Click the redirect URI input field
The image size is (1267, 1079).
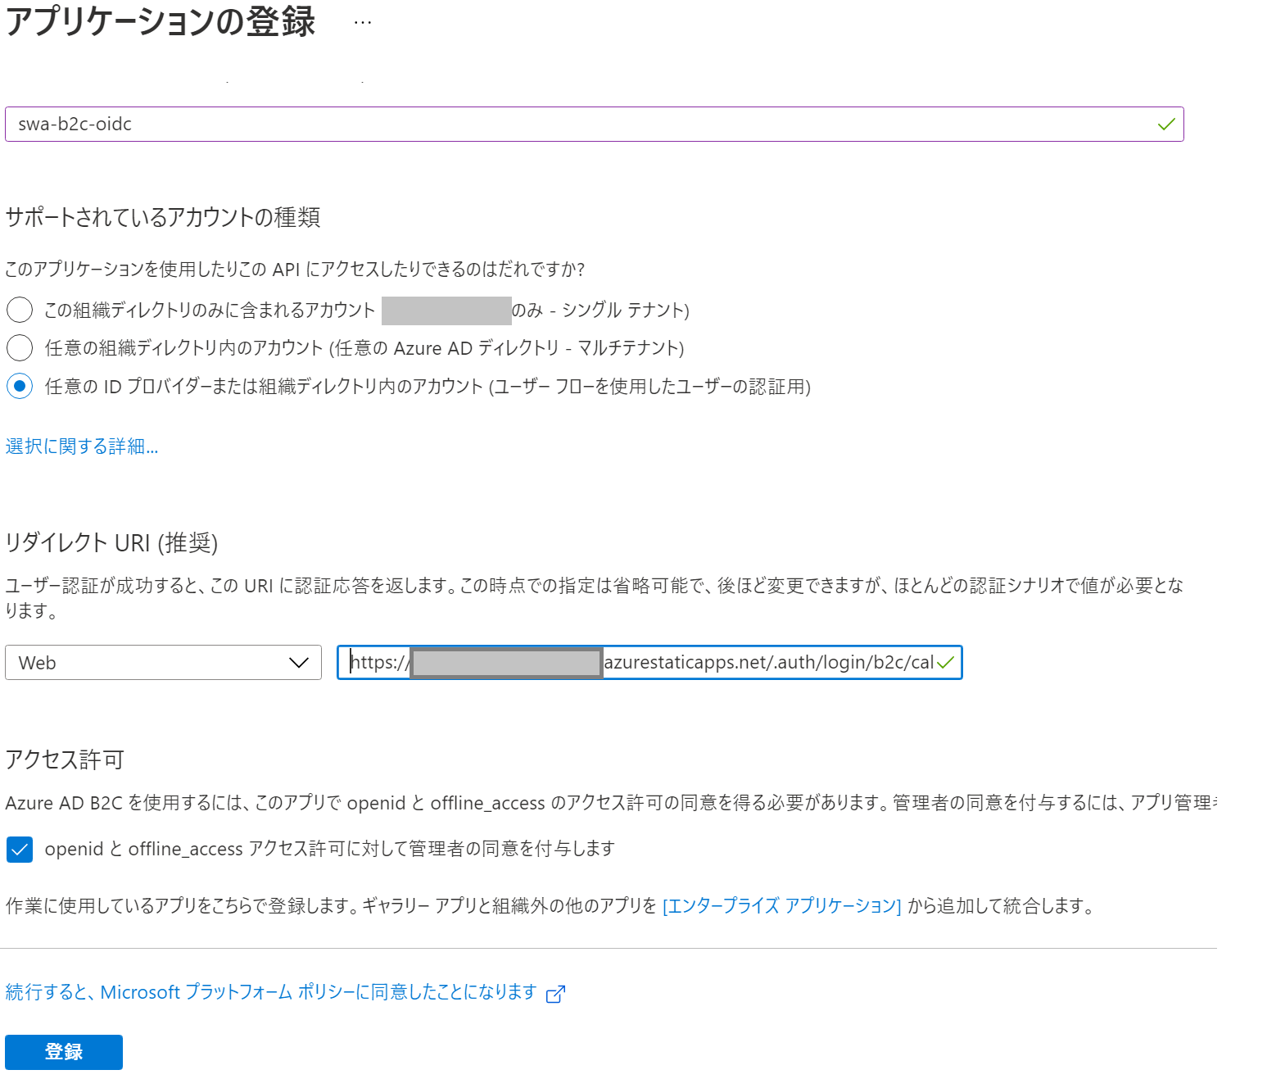649,662
